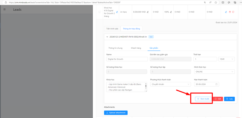The image size is (242, 118).
Task: Edit course name pencil beside Digital for Growth
Action: [117, 12]
